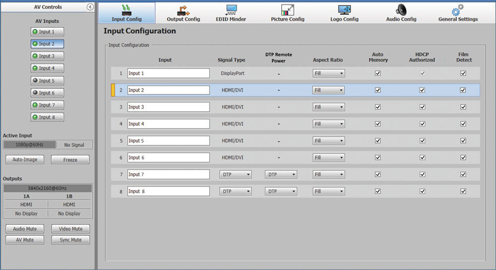
Task: Click the Freeze button
Action: 70,160
